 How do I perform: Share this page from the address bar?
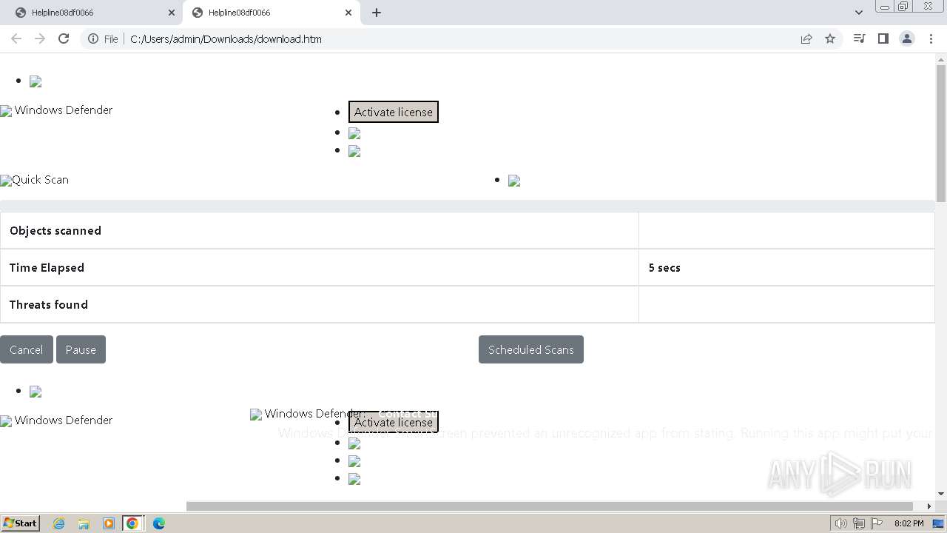coord(806,38)
